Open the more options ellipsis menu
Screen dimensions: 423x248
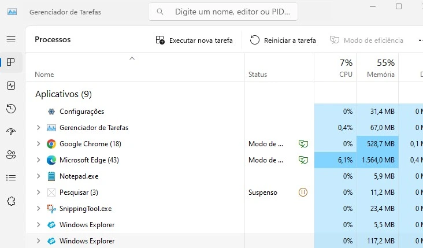(x=420, y=40)
